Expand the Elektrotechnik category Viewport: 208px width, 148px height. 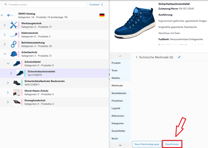(5, 35)
